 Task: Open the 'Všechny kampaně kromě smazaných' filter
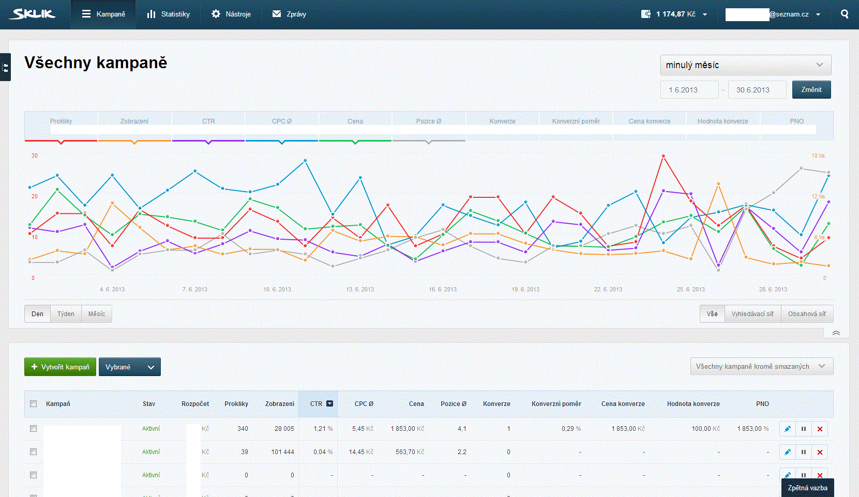coord(761,366)
